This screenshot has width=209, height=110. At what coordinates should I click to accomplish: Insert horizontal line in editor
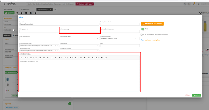point(102,58)
